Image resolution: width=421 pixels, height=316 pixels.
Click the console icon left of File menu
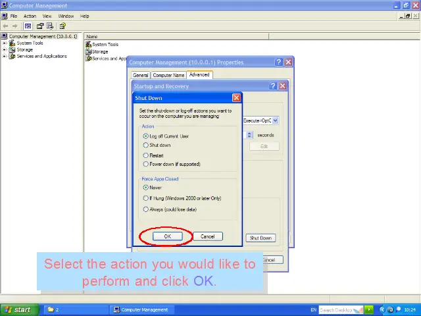tap(5, 16)
